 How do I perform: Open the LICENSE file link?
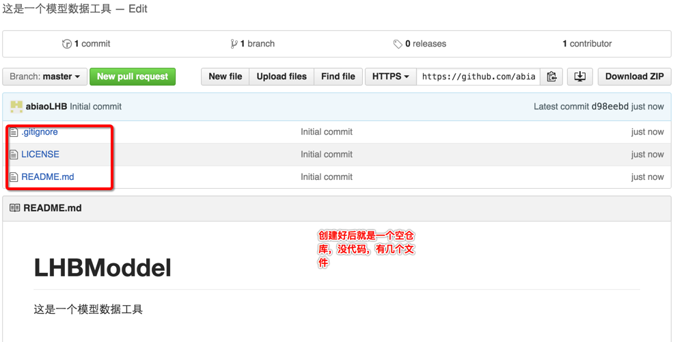click(x=40, y=154)
